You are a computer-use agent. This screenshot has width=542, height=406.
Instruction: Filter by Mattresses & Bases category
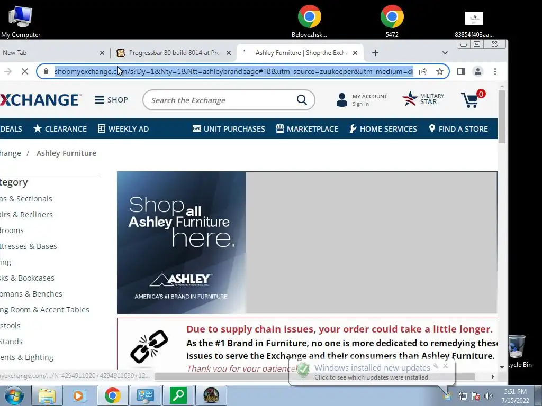point(29,246)
